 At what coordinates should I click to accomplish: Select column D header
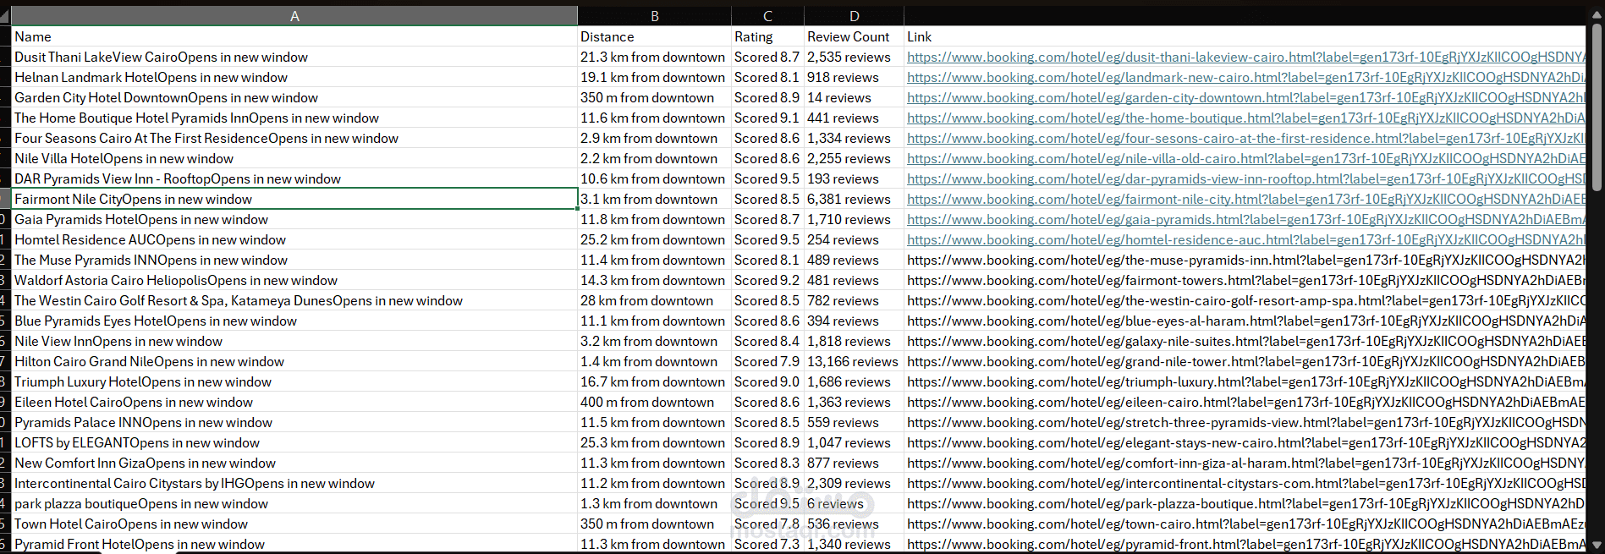[x=854, y=16]
